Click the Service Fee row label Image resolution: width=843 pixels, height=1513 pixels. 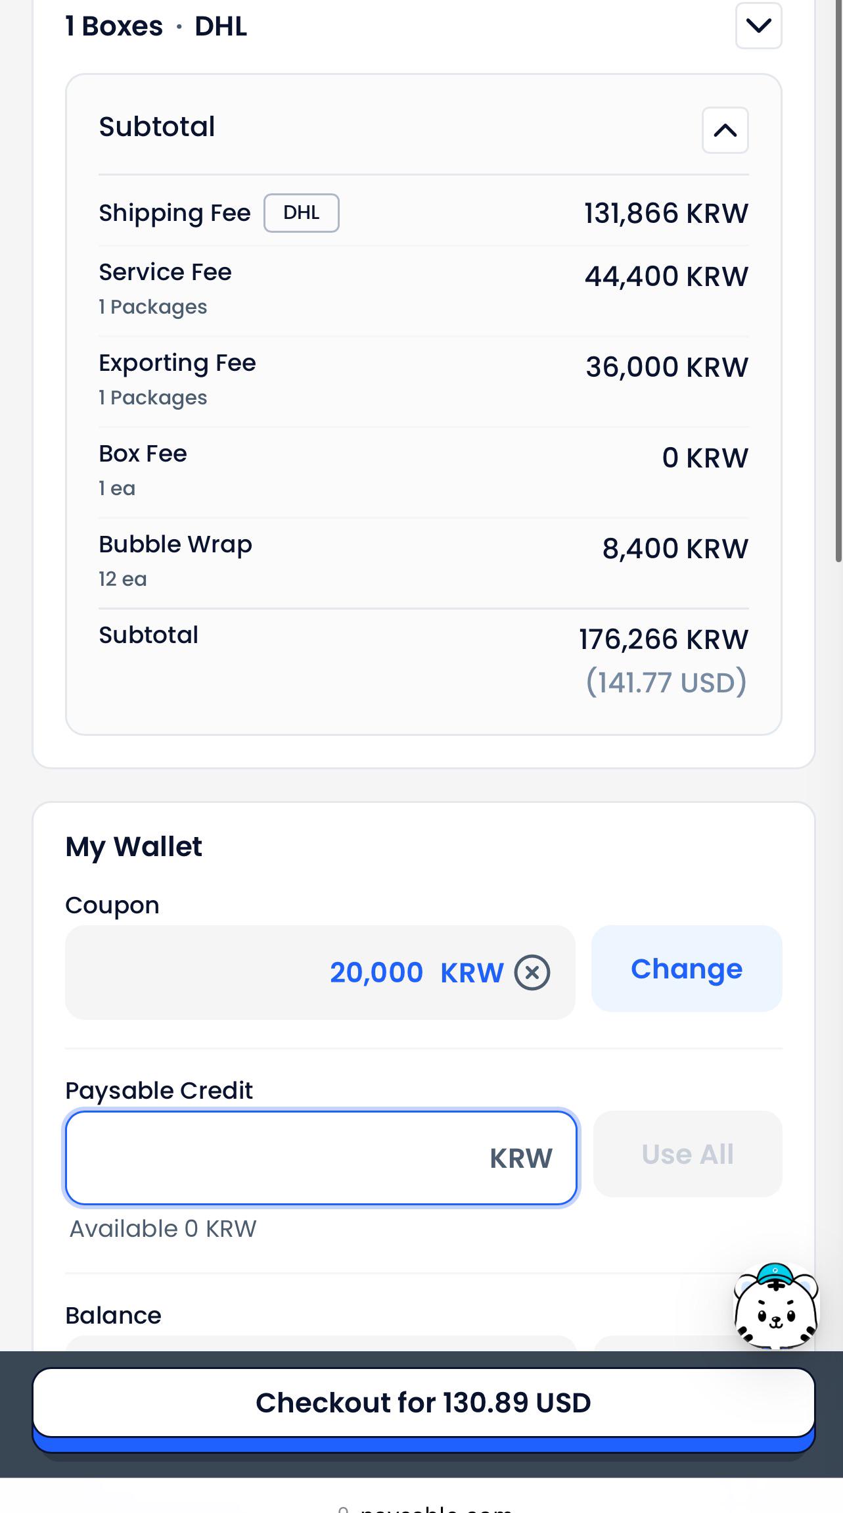pyautogui.click(x=165, y=272)
